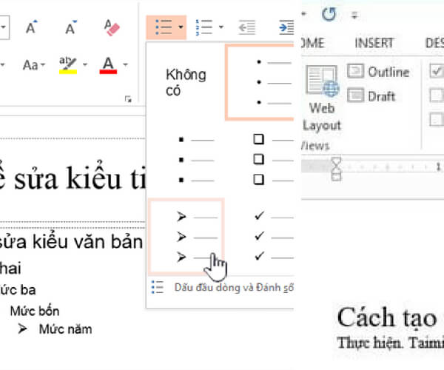Click the Grow Font icon

(32, 28)
